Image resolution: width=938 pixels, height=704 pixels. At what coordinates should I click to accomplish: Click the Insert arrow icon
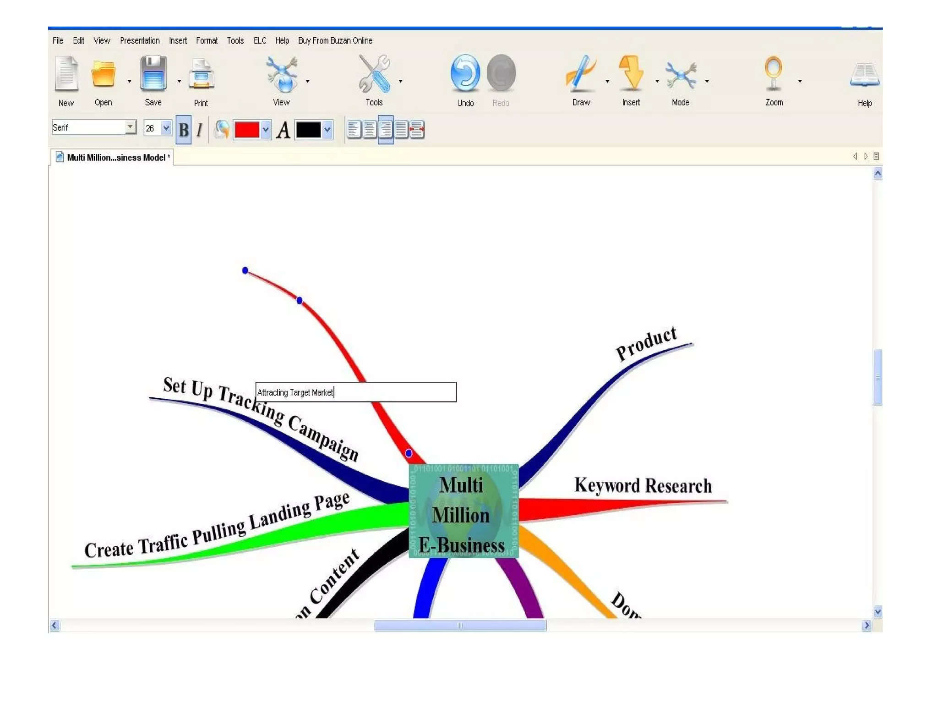pyautogui.click(x=631, y=73)
